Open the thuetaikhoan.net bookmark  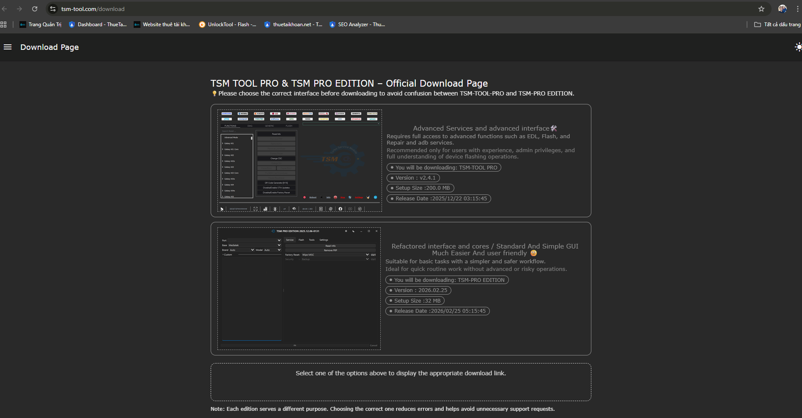(x=293, y=25)
